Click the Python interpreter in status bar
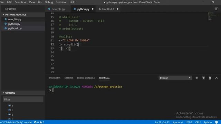221x124 pixels. (x=16, y=122)
